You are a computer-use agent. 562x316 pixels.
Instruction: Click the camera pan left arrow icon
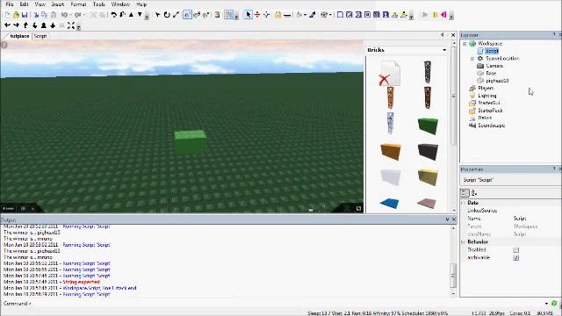click(x=7, y=25)
